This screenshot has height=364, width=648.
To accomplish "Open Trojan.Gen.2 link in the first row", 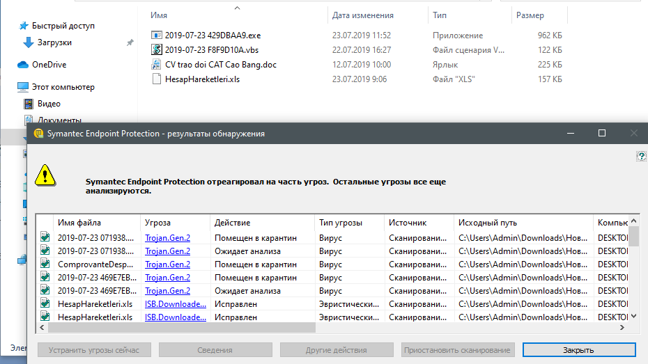I will [x=167, y=238].
